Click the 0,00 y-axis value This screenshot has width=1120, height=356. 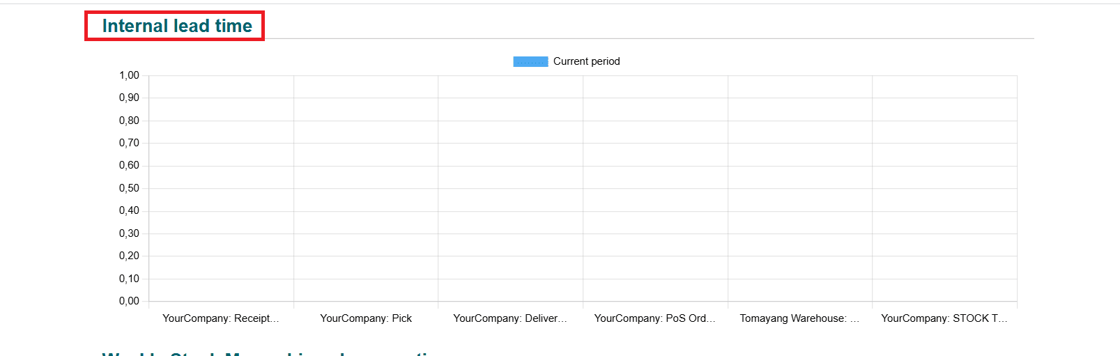click(129, 301)
